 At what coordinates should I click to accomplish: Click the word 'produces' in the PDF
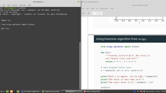(x=105, y=87)
